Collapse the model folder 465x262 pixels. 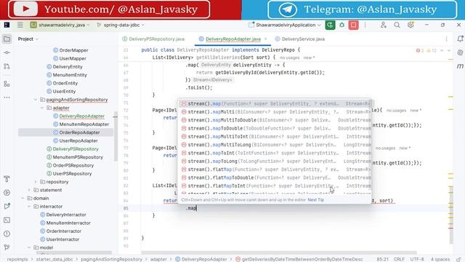point(29,247)
